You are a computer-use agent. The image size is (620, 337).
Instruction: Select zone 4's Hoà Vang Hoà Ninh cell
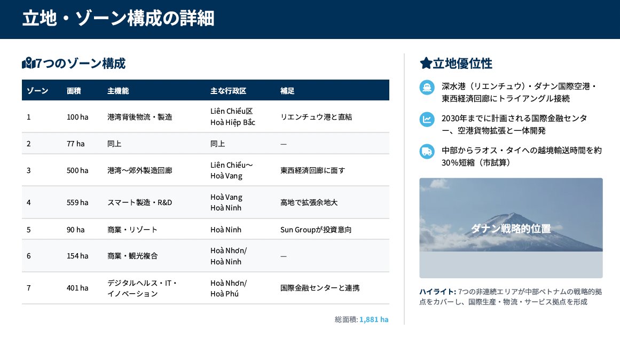(226, 202)
